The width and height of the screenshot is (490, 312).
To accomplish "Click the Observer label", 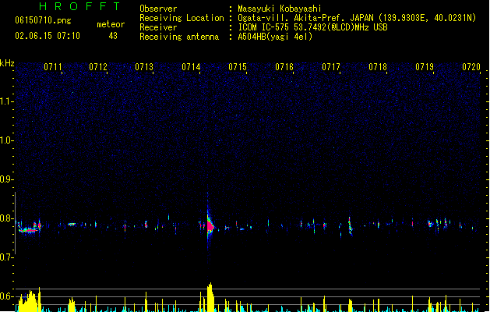I will pos(158,9).
